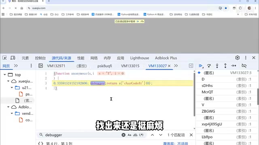
Task: Clear the debugger search field
Action: 123,135
